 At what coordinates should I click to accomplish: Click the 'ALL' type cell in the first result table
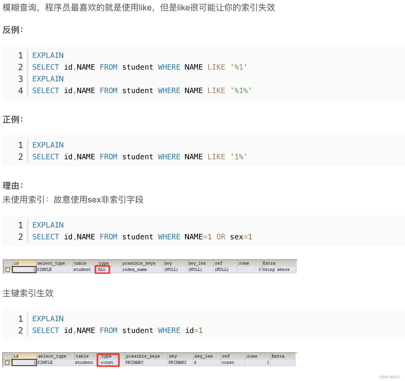point(102,269)
